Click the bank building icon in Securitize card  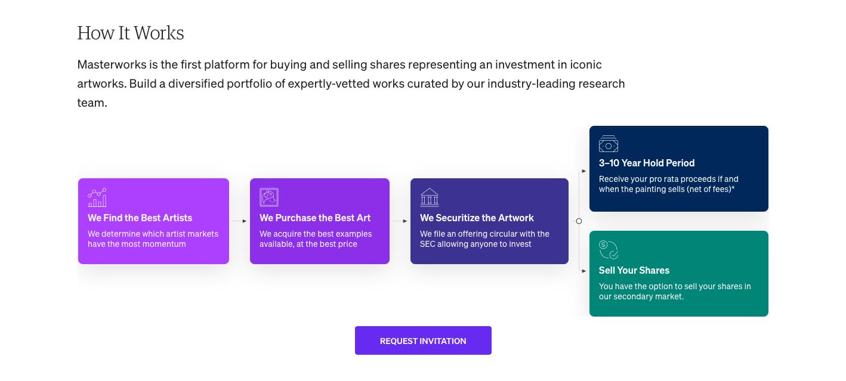click(x=429, y=197)
